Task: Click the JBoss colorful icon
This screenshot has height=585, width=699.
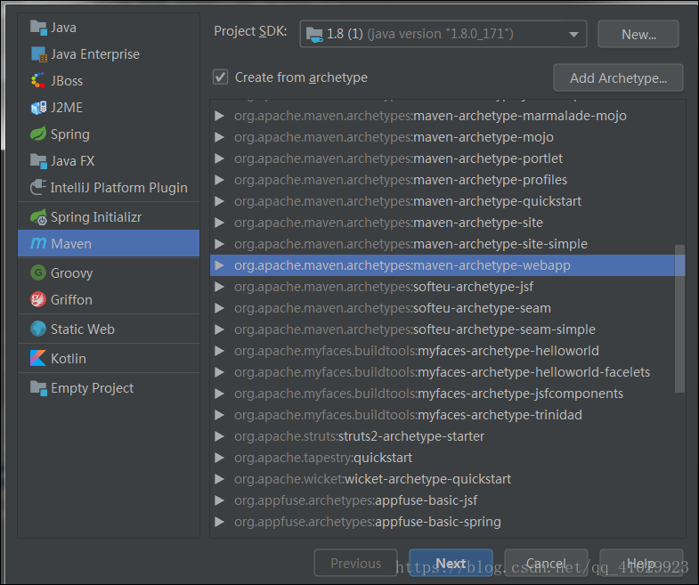Action: pyautogui.click(x=38, y=81)
